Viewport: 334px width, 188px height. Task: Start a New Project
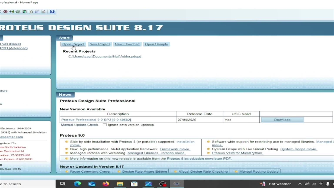(x=99, y=44)
